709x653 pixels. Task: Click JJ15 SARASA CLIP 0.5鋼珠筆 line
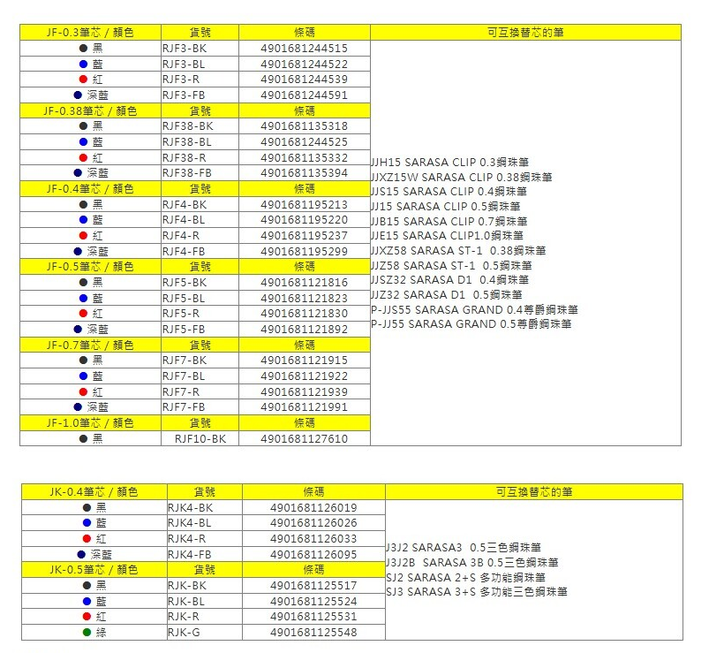coord(446,207)
